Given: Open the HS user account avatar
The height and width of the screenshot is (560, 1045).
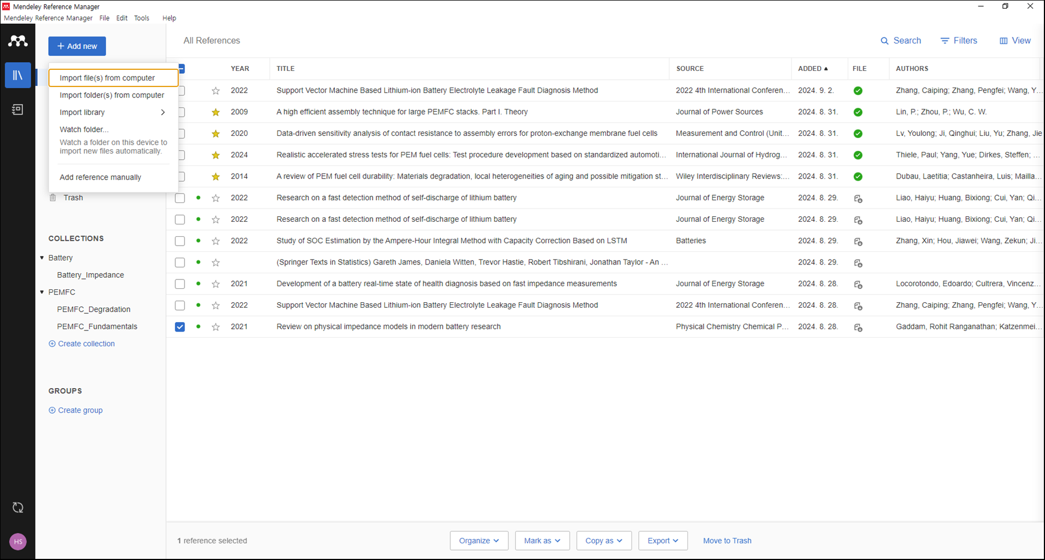Looking at the screenshot, I should [x=18, y=542].
